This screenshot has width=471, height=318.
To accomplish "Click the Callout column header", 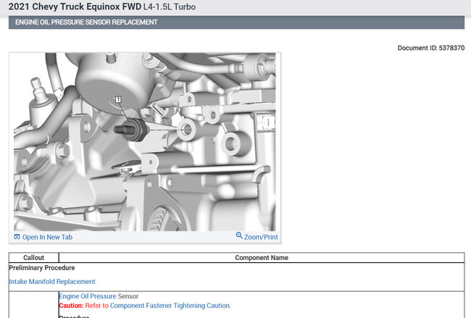I will [x=33, y=258].
